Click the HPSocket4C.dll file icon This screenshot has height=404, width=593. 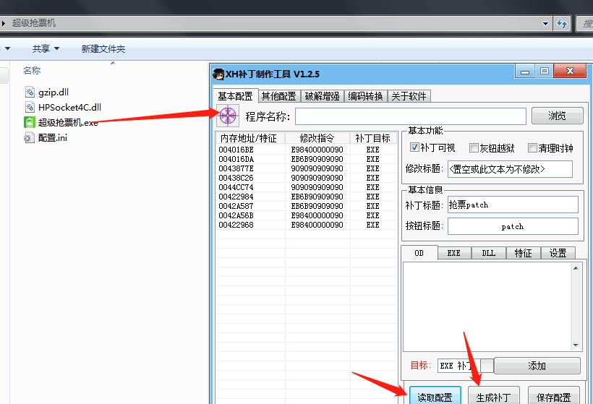point(30,108)
